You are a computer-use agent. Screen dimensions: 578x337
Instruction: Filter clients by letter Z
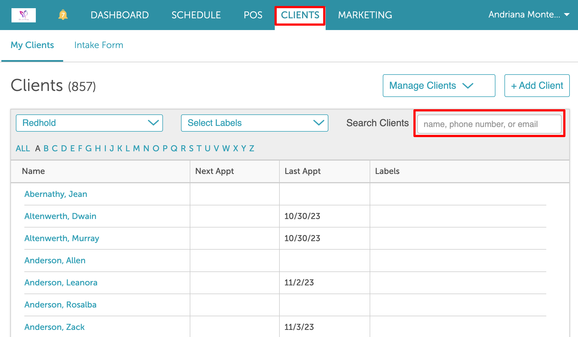click(252, 148)
